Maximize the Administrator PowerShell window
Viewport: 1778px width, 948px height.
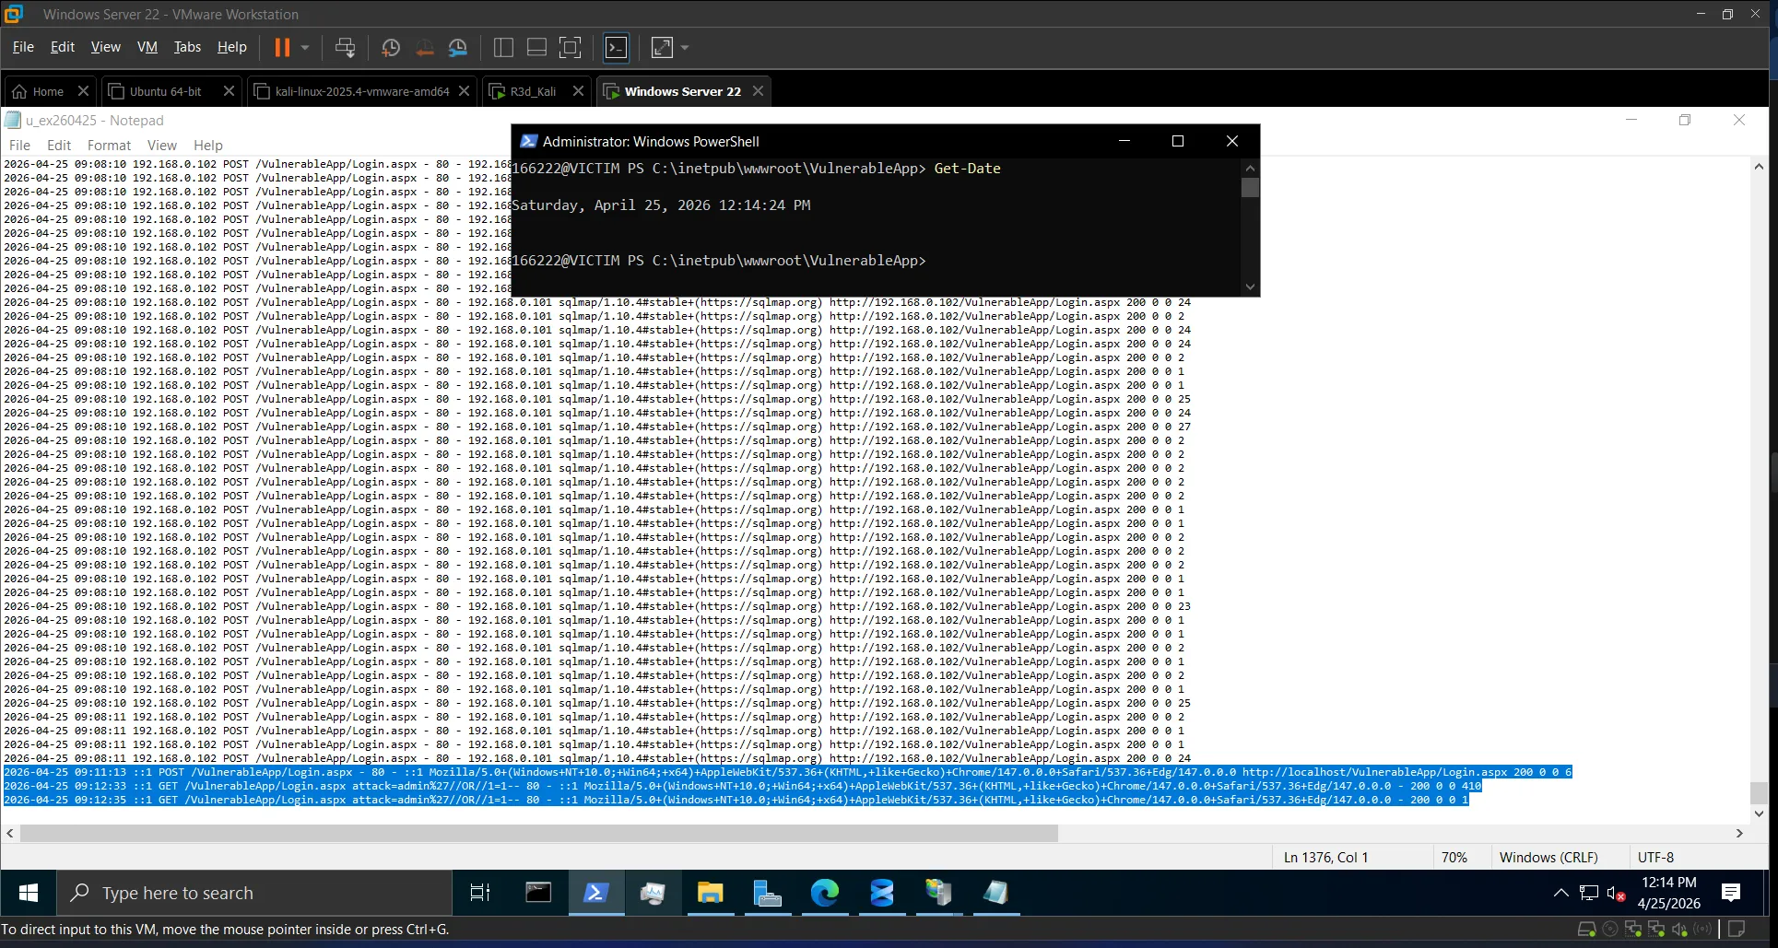[1177, 141]
